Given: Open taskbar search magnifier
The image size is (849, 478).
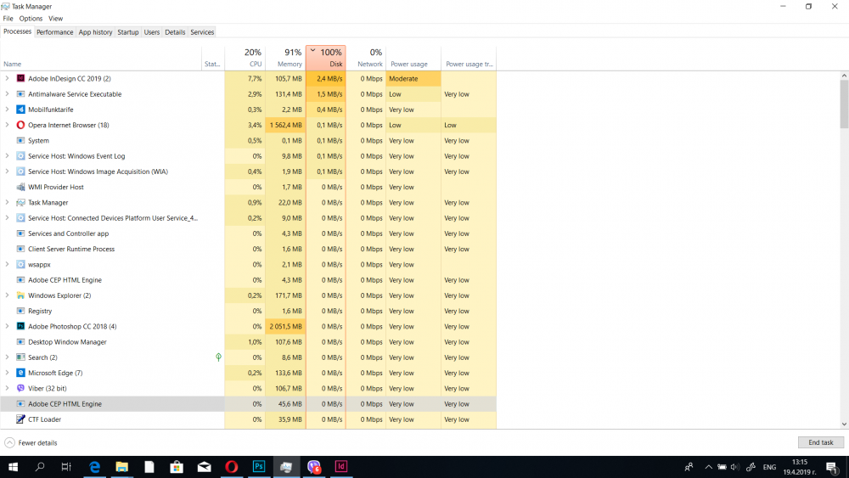Looking at the screenshot, I should [x=40, y=467].
